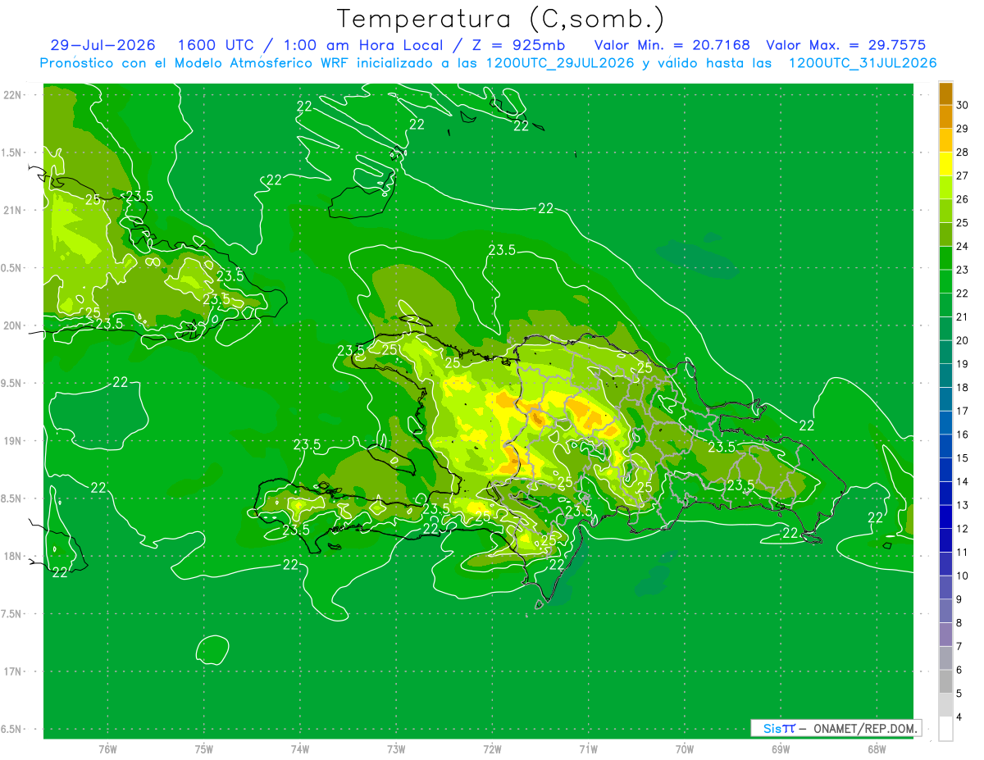Click the "21N" latitude axis label
This screenshot has height=760, width=984.
tap(14, 211)
